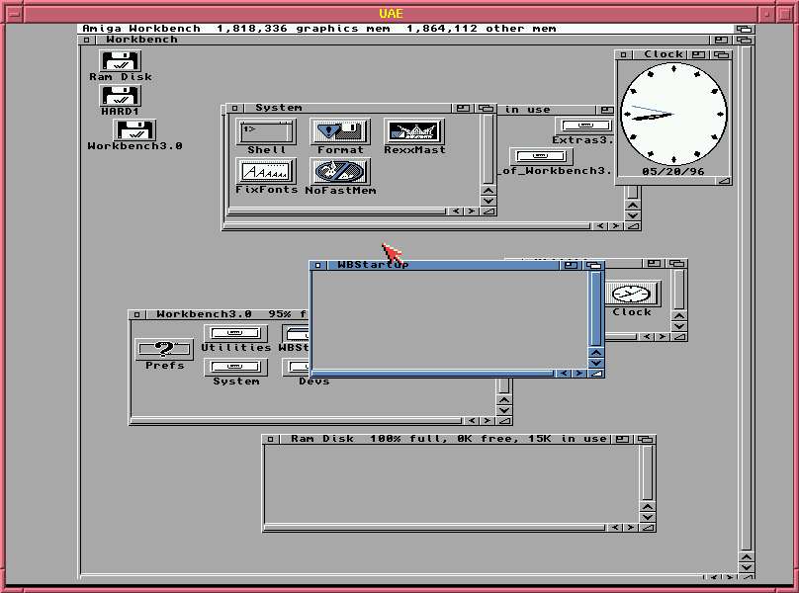Select the RexxMast icon

[414, 132]
